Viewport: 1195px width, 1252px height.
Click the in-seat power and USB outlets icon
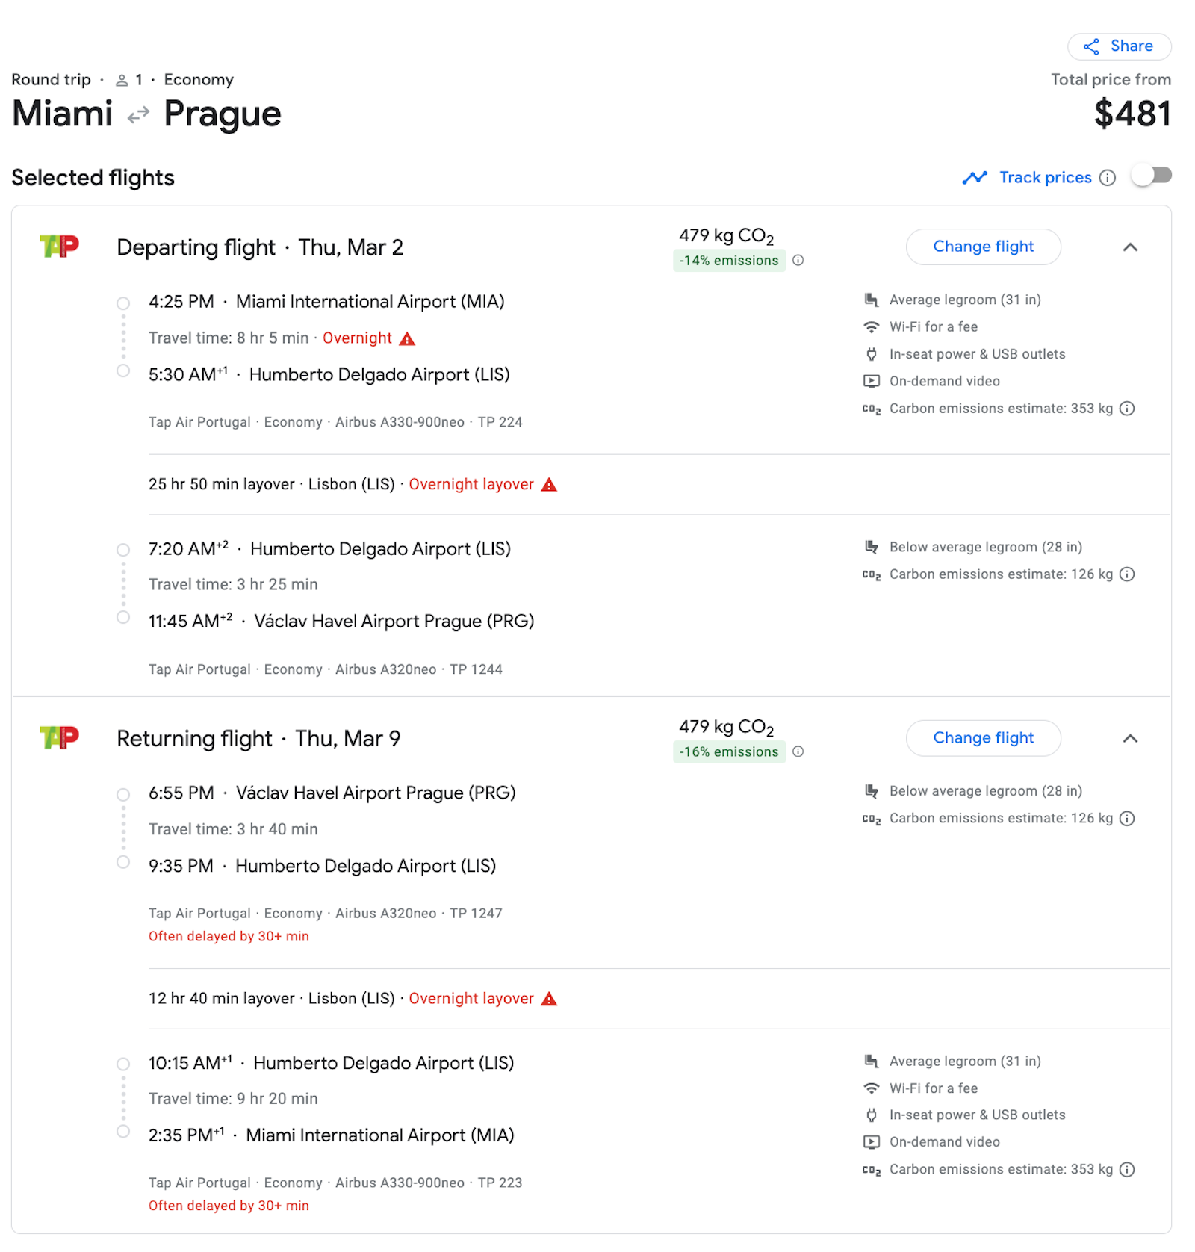click(871, 354)
